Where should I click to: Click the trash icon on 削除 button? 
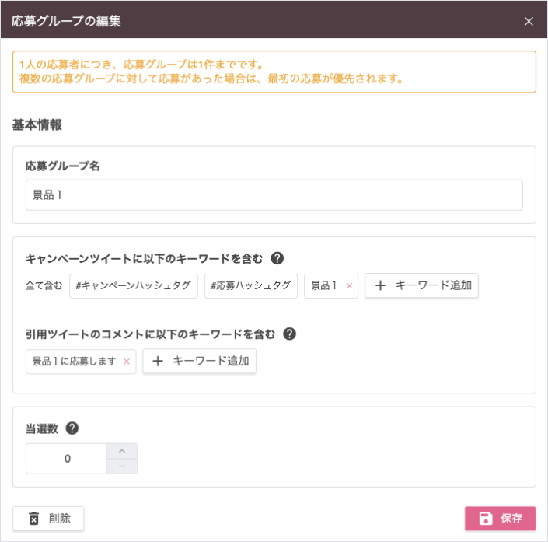click(x=34, y=519)
